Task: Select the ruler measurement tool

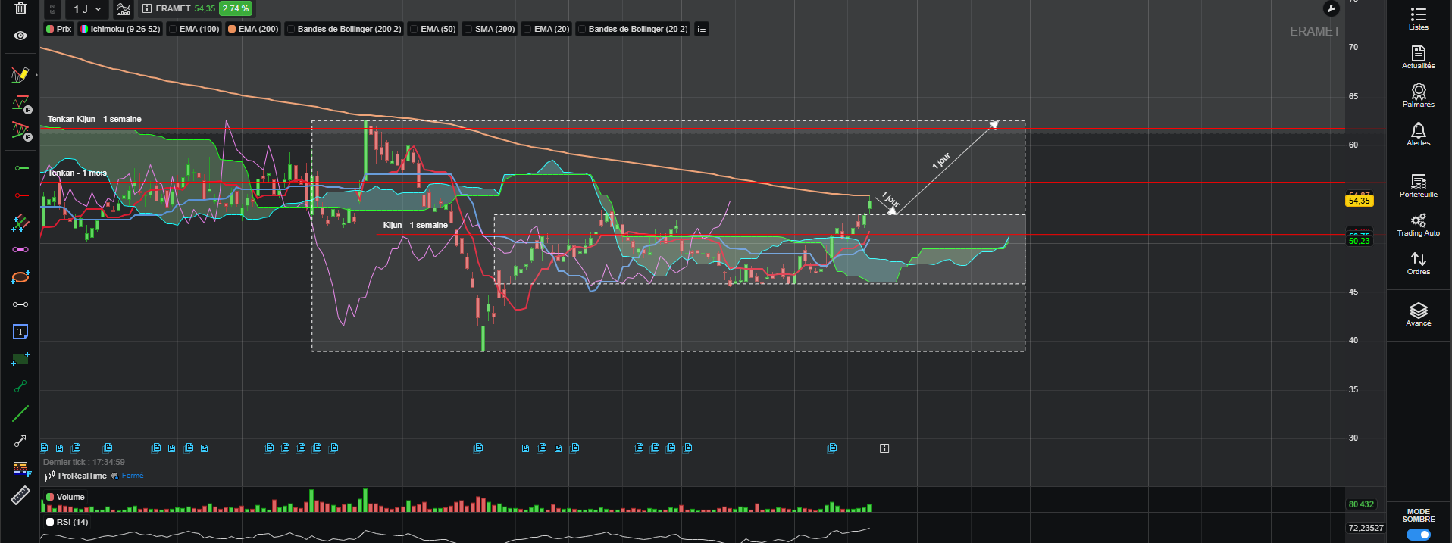Action: (20, 496)
